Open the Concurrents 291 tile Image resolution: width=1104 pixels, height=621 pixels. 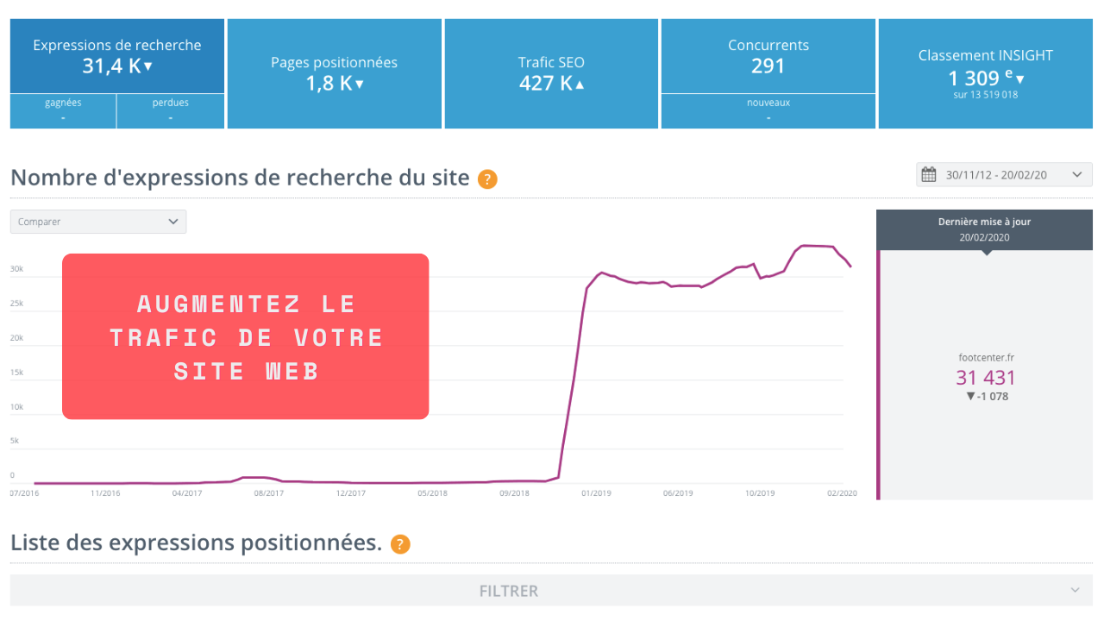[768, 56]
